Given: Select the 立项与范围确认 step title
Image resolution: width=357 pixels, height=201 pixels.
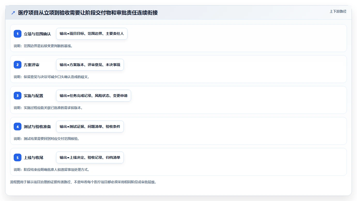Looking at the screenshot, I should pos(37,34).
